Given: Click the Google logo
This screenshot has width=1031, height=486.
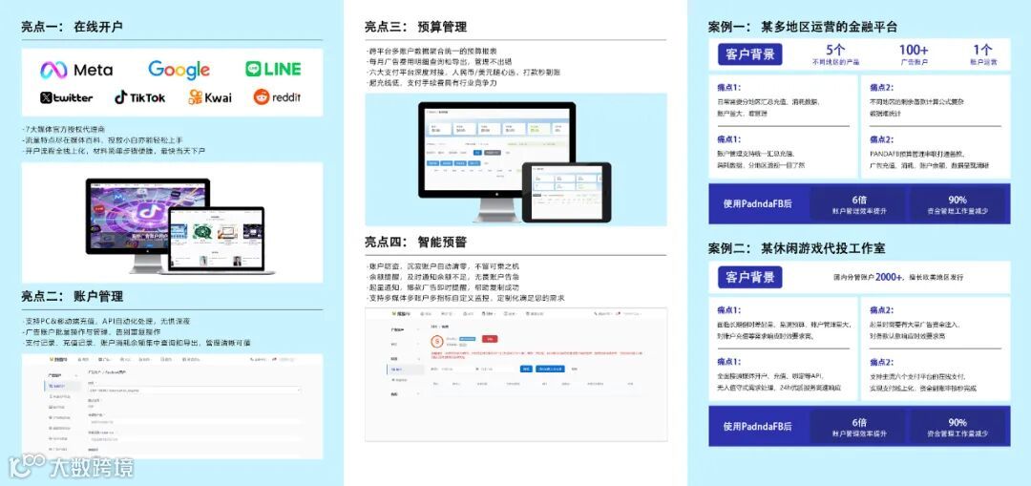Looking at the screenshot, I should 179,70.
